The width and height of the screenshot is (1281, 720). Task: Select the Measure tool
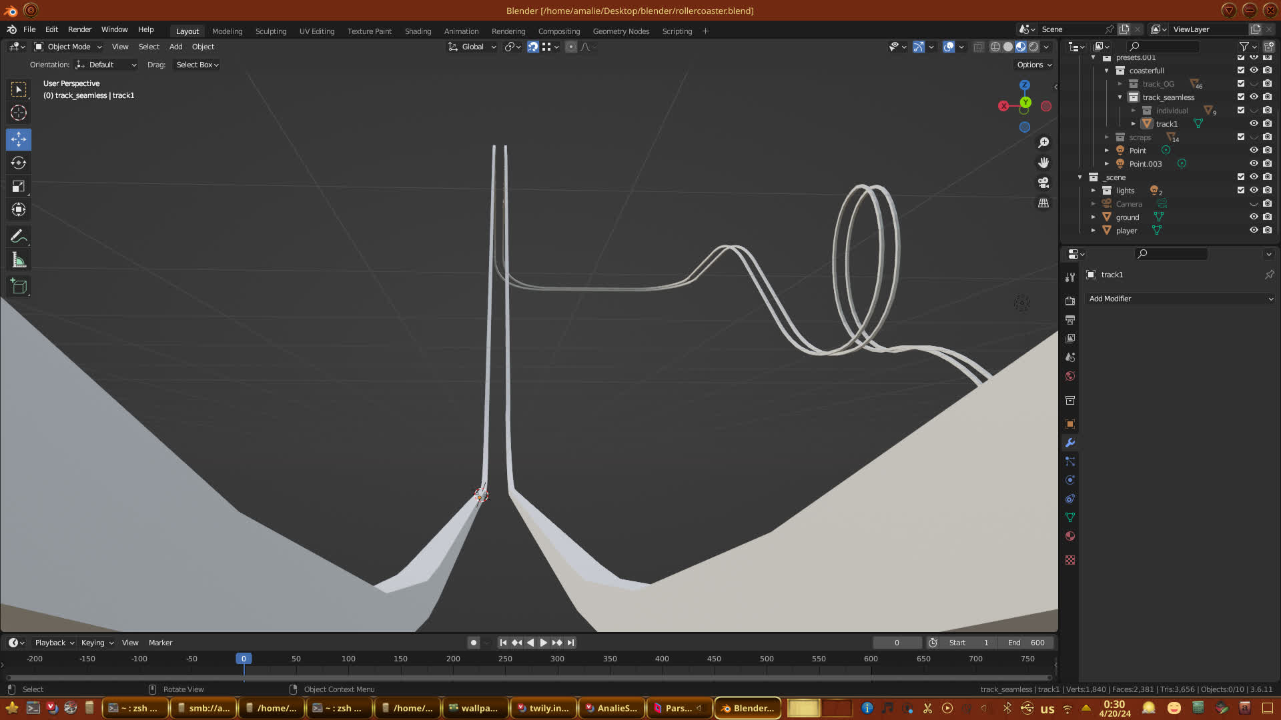click(19, 261)
